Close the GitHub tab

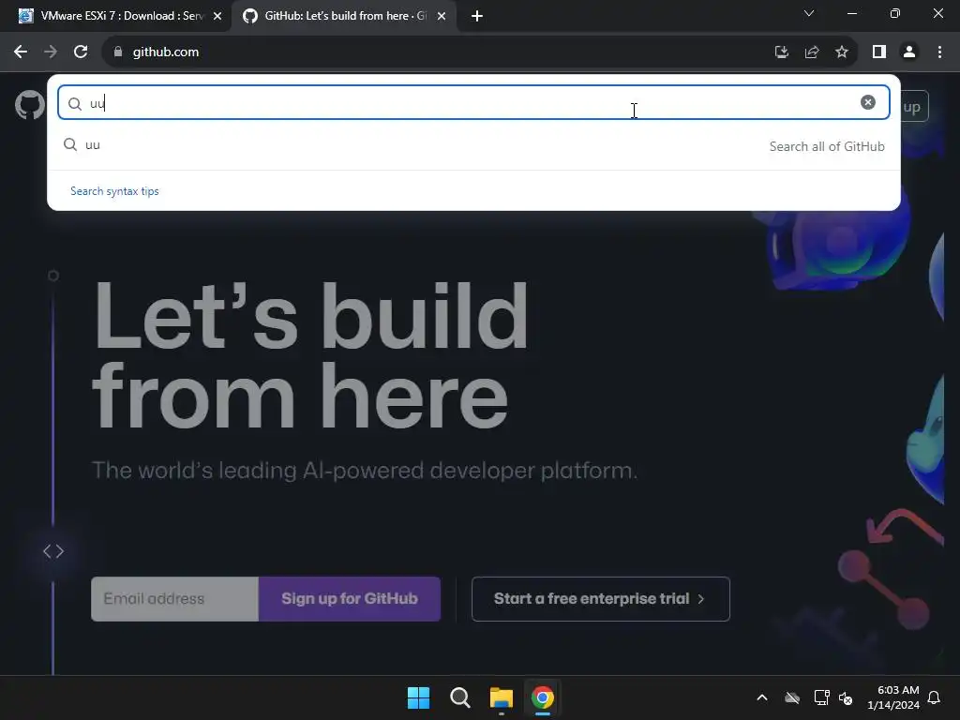[442, 16]
